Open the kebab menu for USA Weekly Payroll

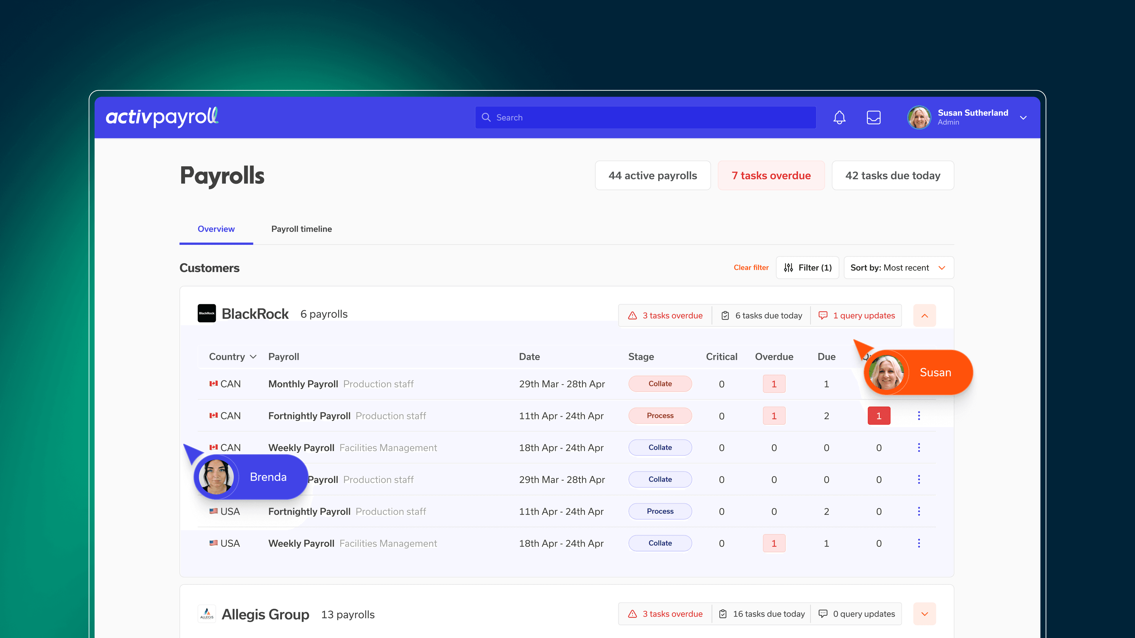tap(919, 543)
